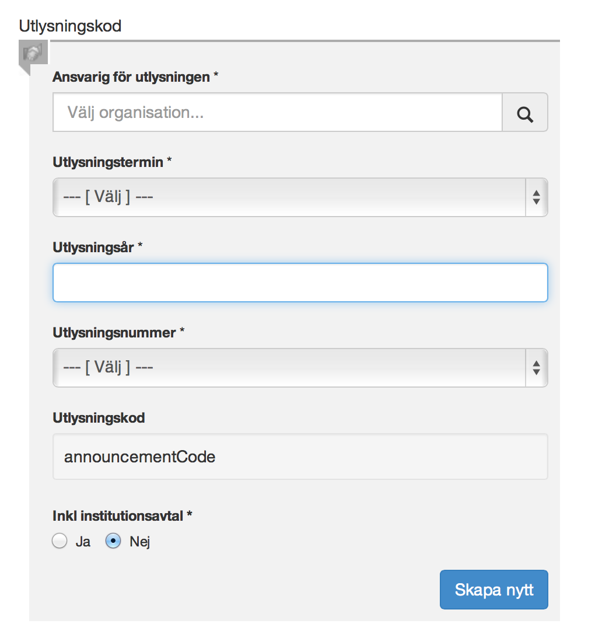Click the 'Utlysningskod' section heading
This screenshot has width=609, height=634.
[71, 26]
